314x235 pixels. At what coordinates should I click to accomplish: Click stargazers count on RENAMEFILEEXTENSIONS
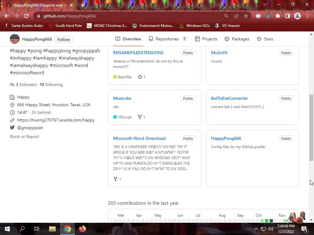[142, 77]
